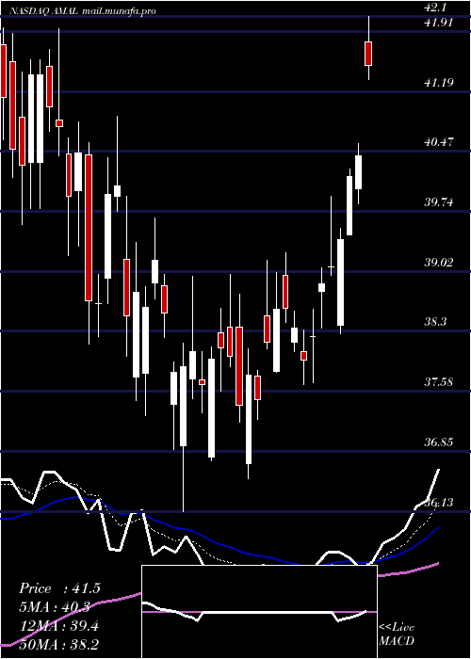Click the 12MA : 39.4 readout
This screenshot has height=659, width=471.
(x=59, y=626)
